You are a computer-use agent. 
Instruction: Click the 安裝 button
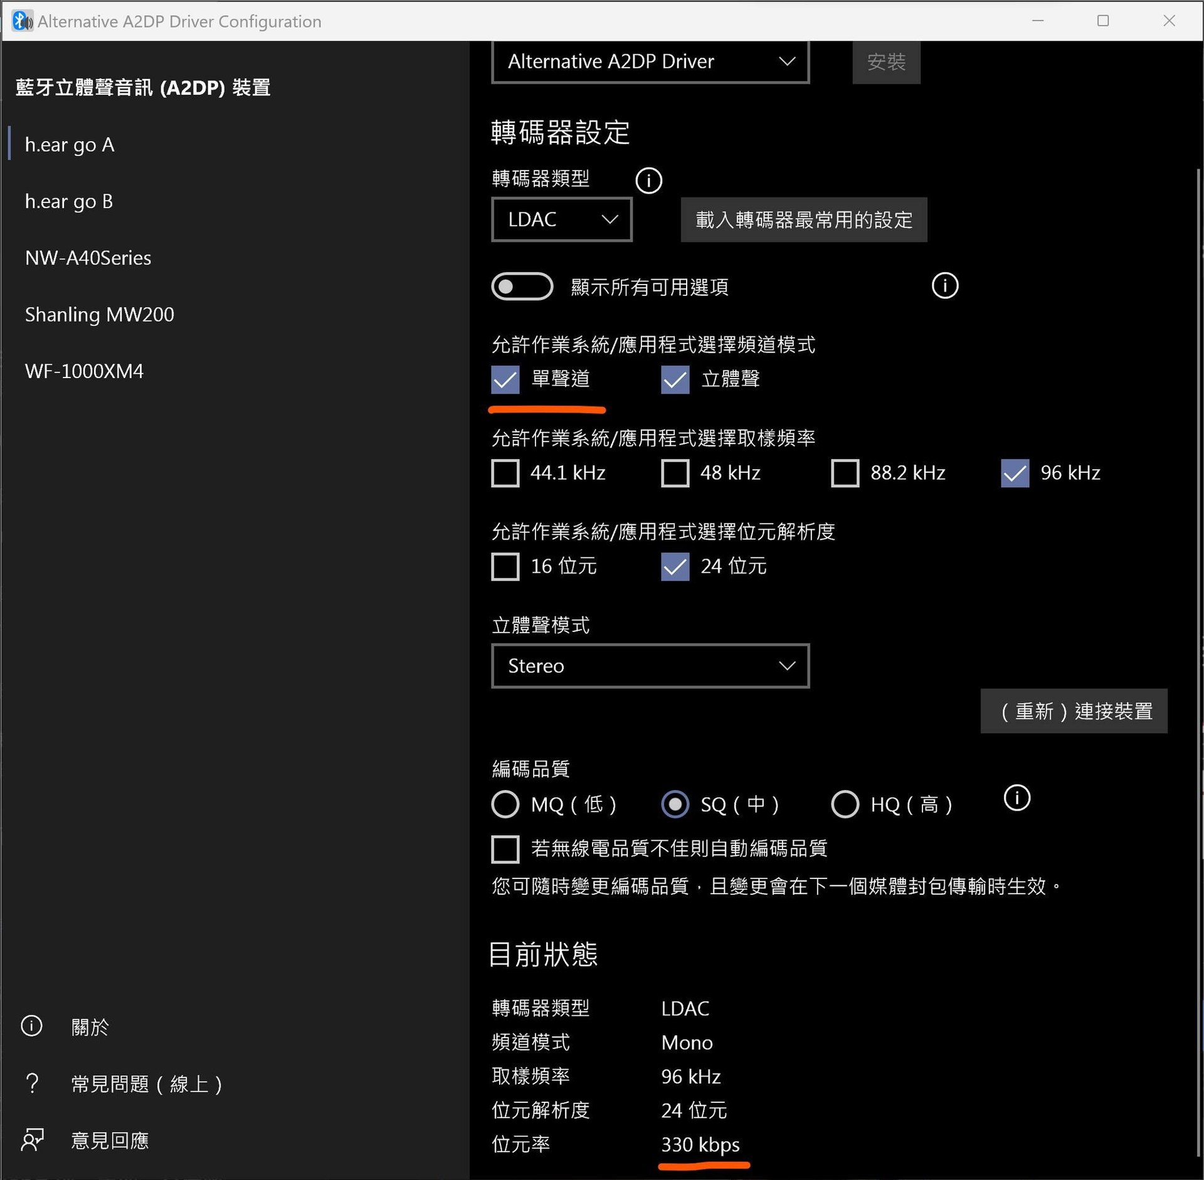pyautogui.click(x=886, y=61)
